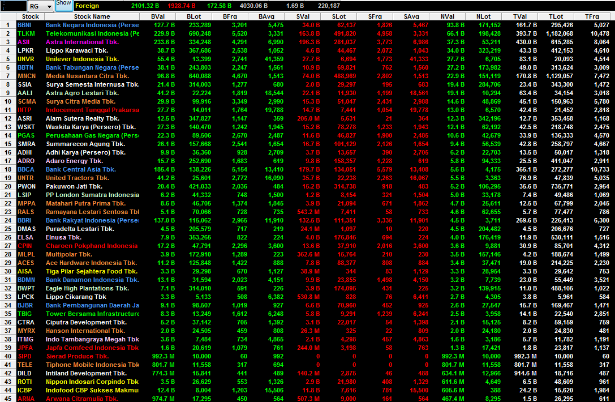Click Bank Central Asia Tbk. name
This screenshot has height=402, width=615.
pyautogui.click(x=81, y=170)
